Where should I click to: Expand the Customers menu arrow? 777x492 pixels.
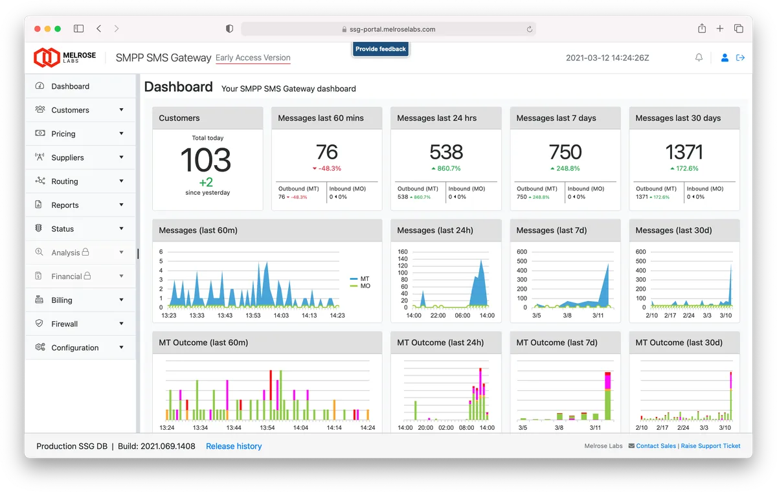tap(121, 110)
